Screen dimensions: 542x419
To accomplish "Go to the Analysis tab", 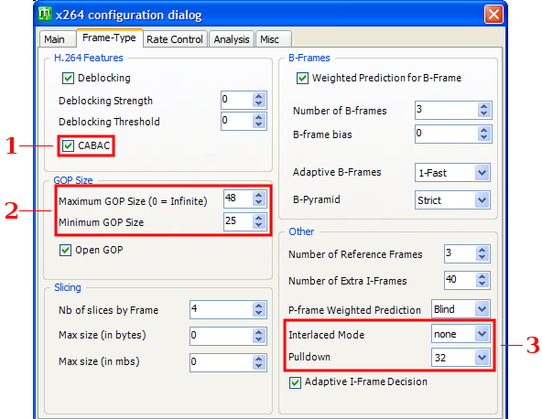I will point(232,39).
